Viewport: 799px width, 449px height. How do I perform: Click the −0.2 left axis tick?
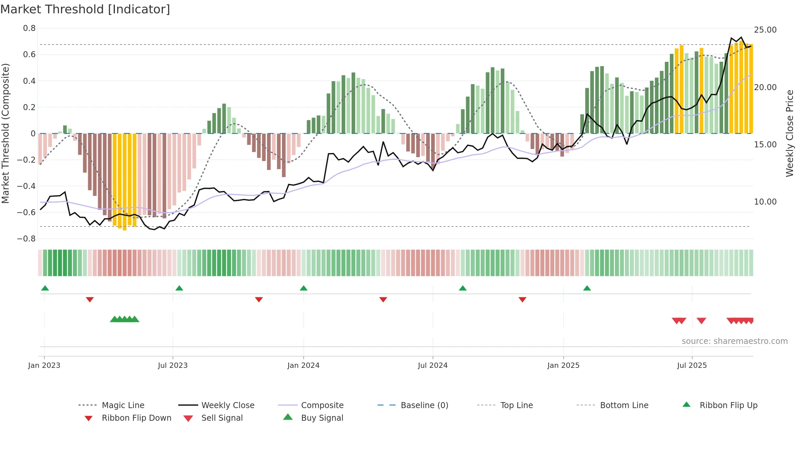(26, 160)
